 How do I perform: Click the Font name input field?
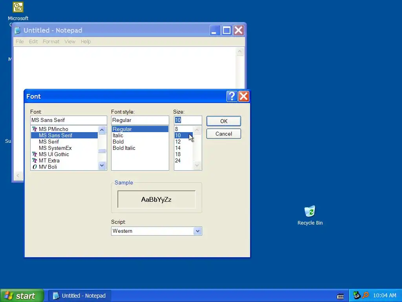[x=68, y=120]
